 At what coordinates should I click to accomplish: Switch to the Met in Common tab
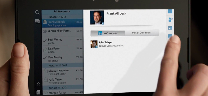pos(142,33)
